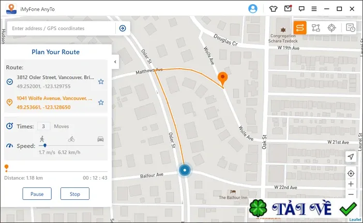
Task: Favorite the 1041 Wolfe Avenue location
Action: click(x=101, y=102)
